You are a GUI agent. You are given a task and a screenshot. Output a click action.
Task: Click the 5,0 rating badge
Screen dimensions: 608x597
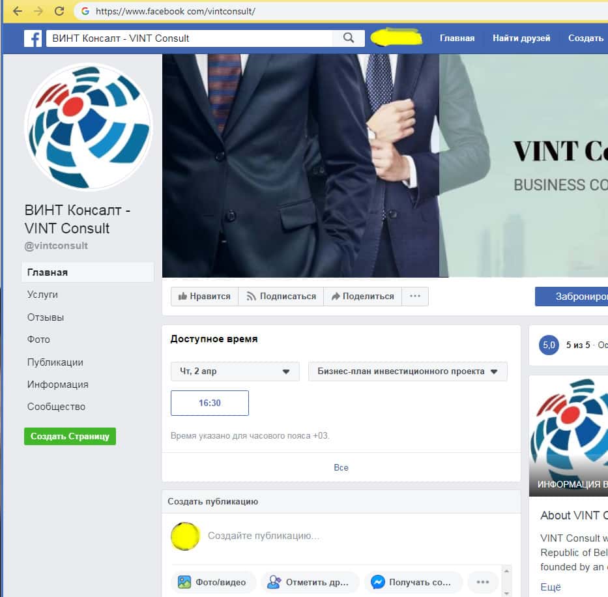[549, 345]
